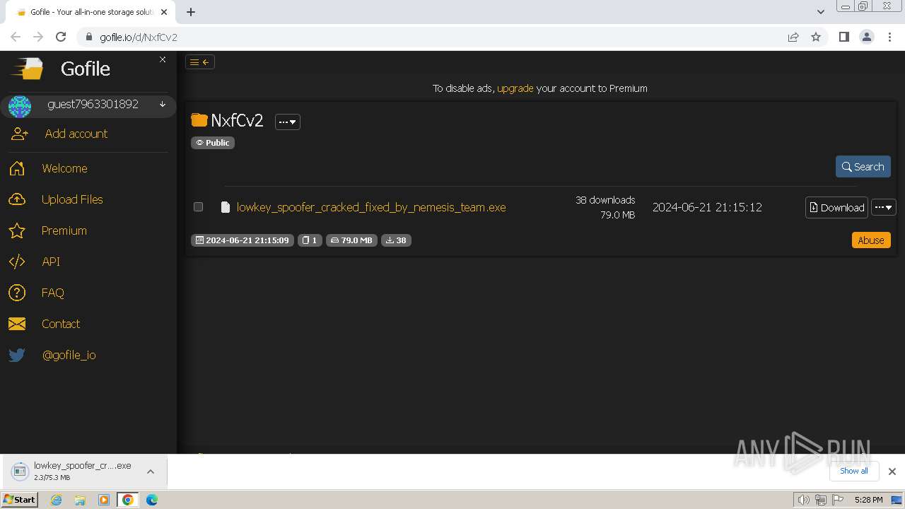Click the Search button

pos(863,167)
